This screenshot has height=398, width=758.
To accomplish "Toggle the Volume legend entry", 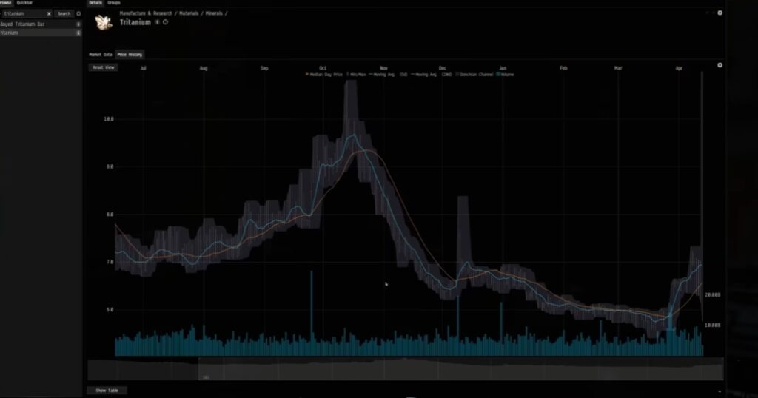I will pyautogui.click(x=506, y=75).
